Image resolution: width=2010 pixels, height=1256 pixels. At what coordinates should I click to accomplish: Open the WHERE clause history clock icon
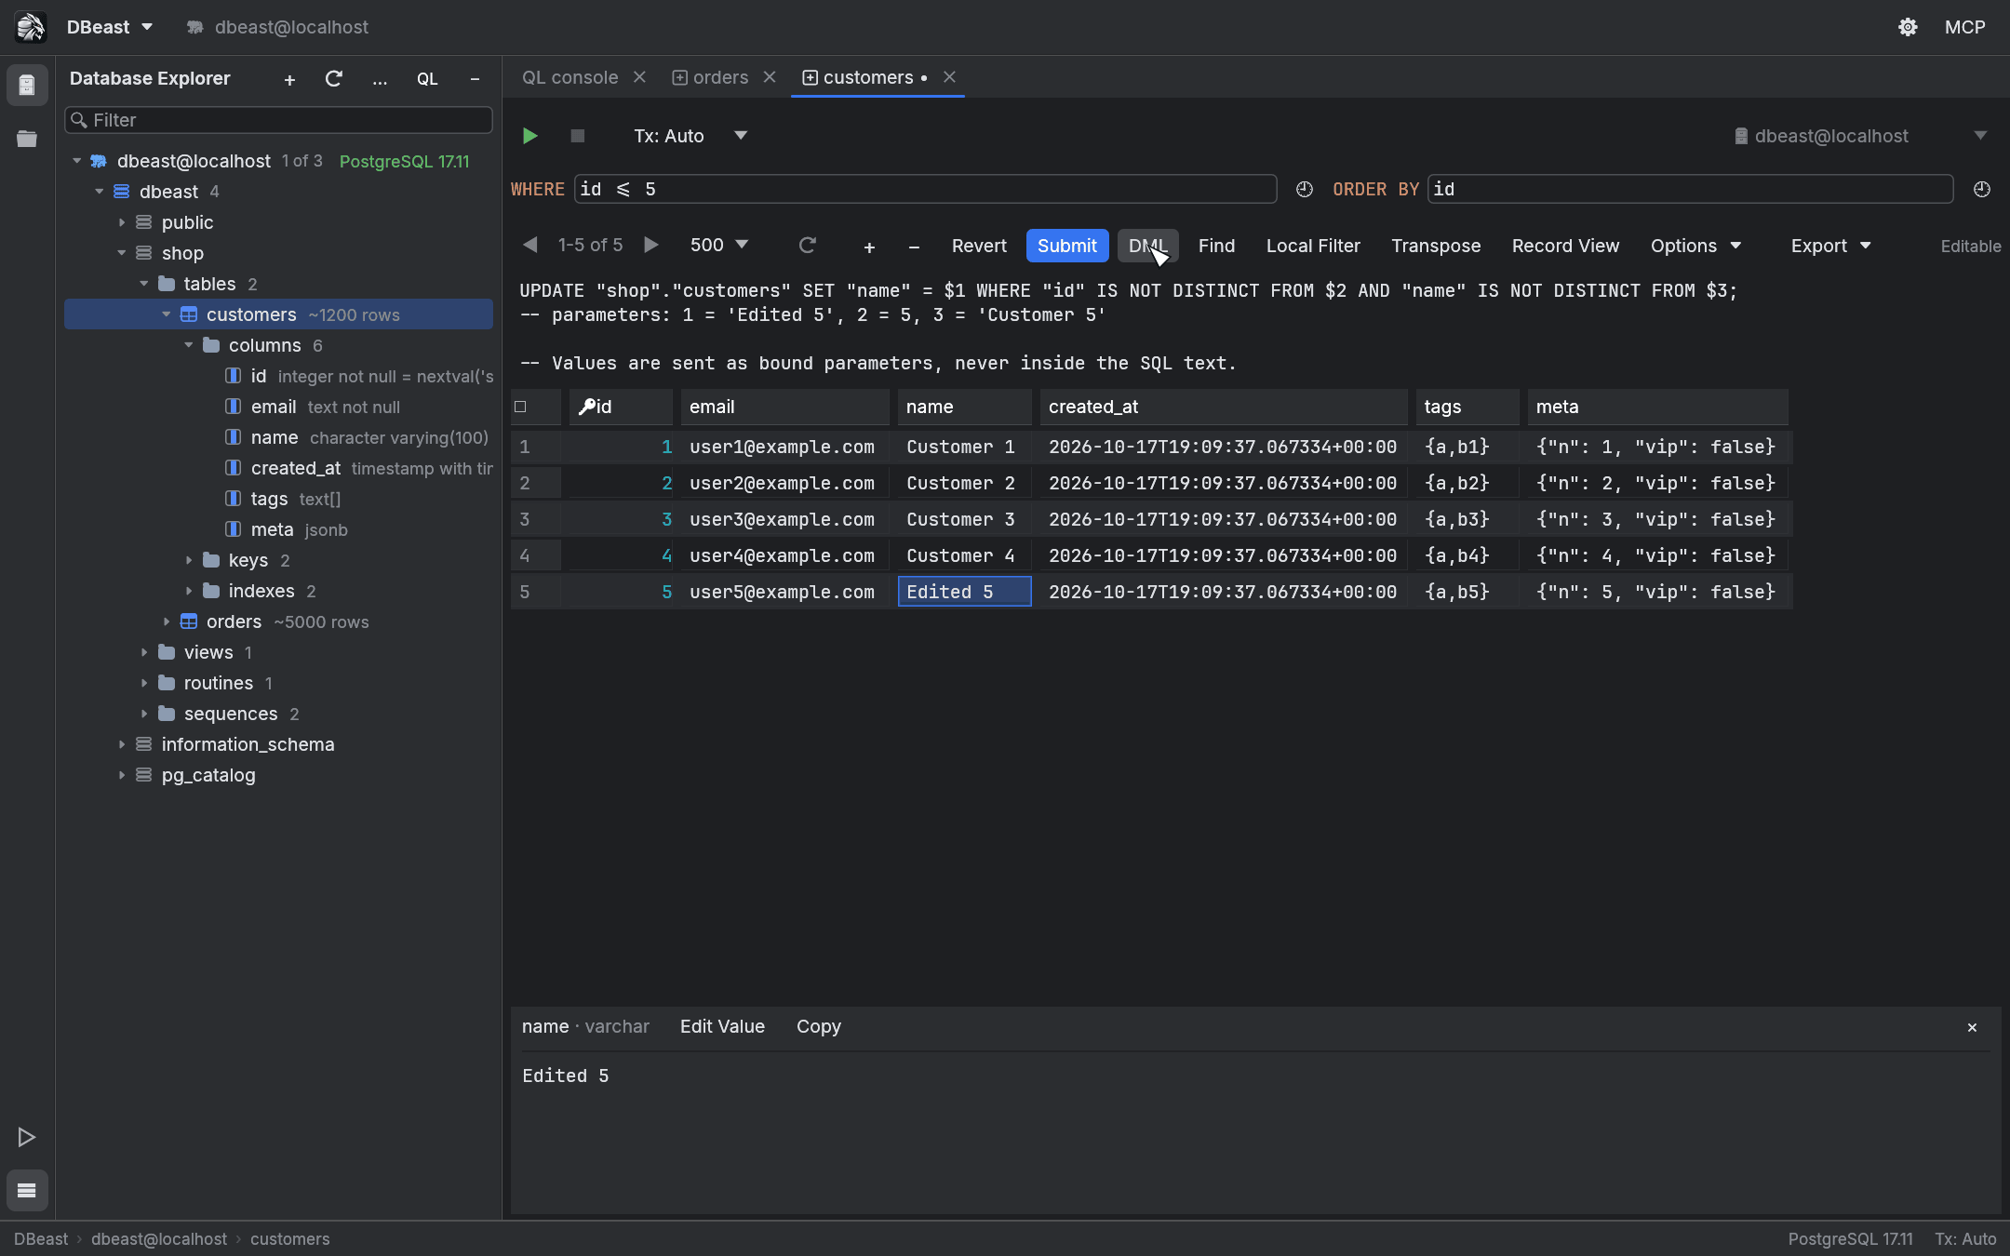[1305, 189]
